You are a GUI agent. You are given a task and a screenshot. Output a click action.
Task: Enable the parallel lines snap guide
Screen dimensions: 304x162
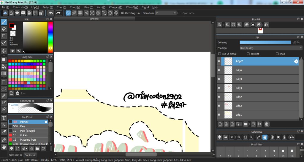(74, 13)
